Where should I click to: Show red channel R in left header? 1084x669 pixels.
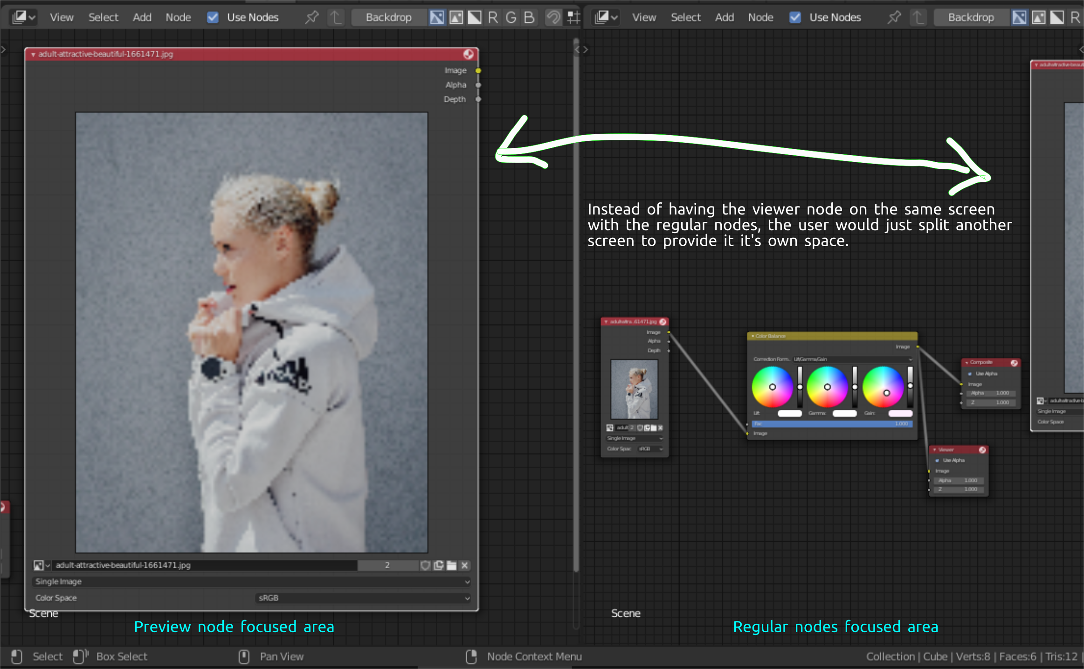[493, 17]
